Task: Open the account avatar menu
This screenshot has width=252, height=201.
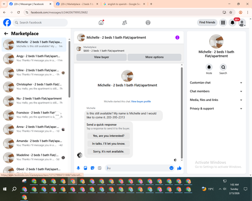Action: coord(242,23)
